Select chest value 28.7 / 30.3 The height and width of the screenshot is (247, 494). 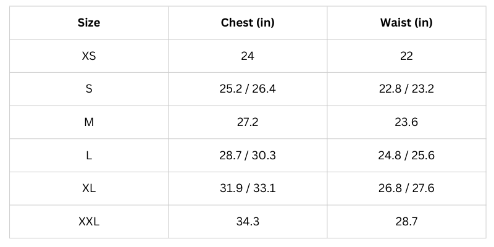click(248, 155)
